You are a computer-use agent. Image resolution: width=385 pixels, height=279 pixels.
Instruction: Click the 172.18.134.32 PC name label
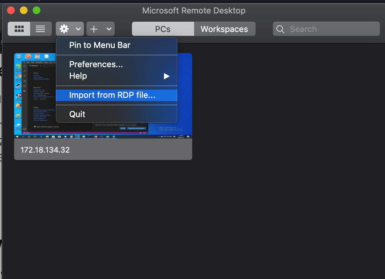[x=45, y=150]
